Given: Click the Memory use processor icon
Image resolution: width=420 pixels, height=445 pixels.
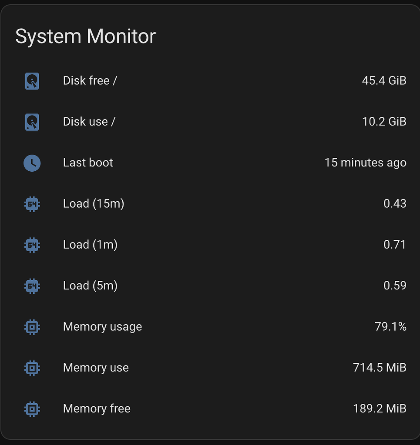Looking at the screenshot, I should coord(31,368).
